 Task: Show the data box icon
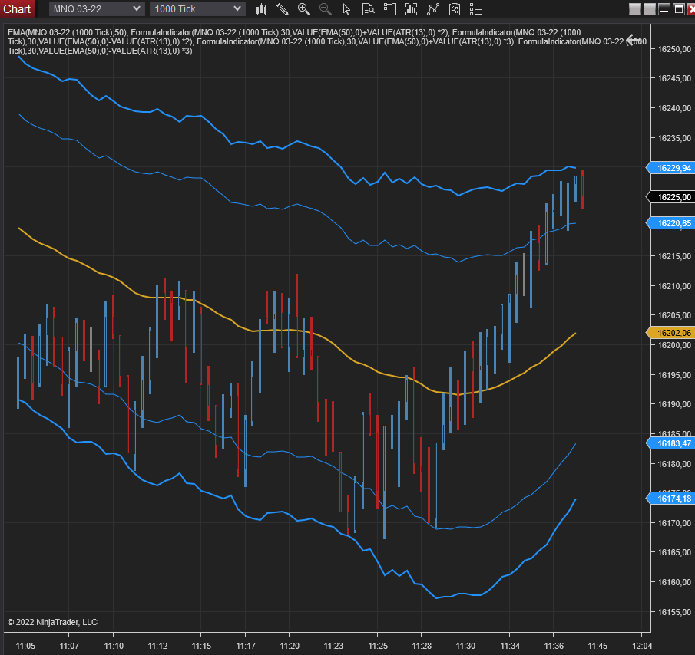click(368, 9)
